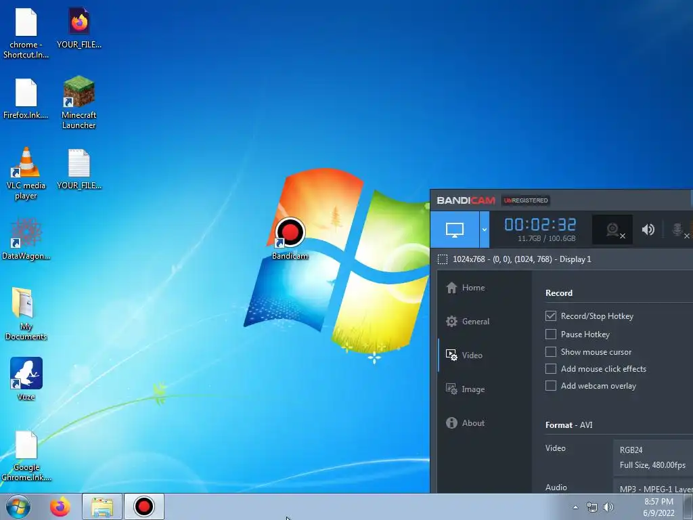Click the recording timer 00:02:32 display
Image resolution: width=693 pixels, height=520 pixels.
[x=540, y=225]
